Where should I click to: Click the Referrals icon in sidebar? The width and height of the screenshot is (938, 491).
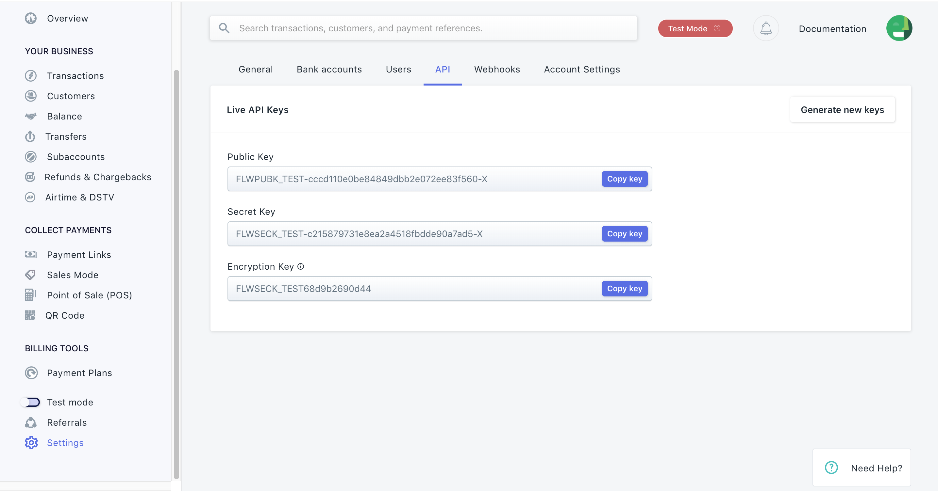31,422
